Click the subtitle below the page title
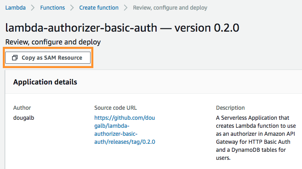This screenshot has width=302, height=169. pos(53,42)
